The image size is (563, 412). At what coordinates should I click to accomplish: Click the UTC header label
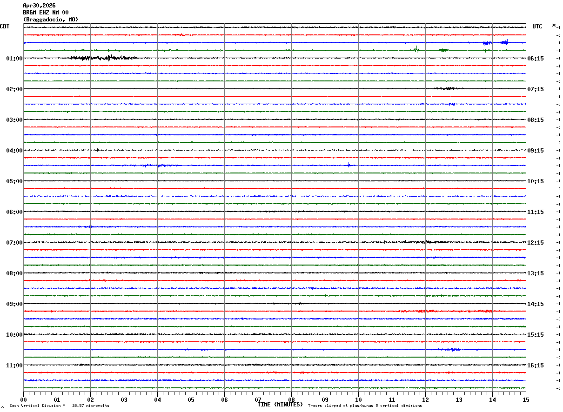[x=537, y=27]
